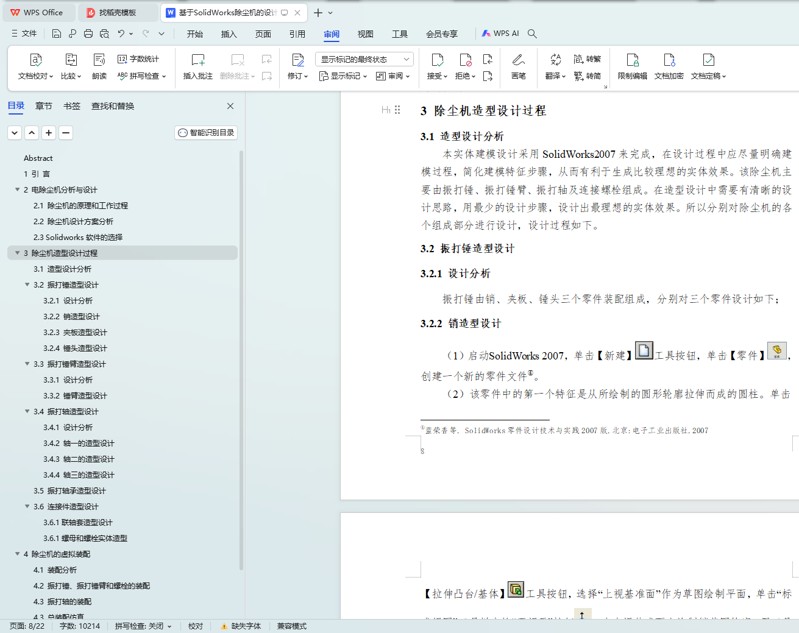Open 限制编辑 restrict editing
This screenshot has height=633, width=799.
(x=632, y=66)
